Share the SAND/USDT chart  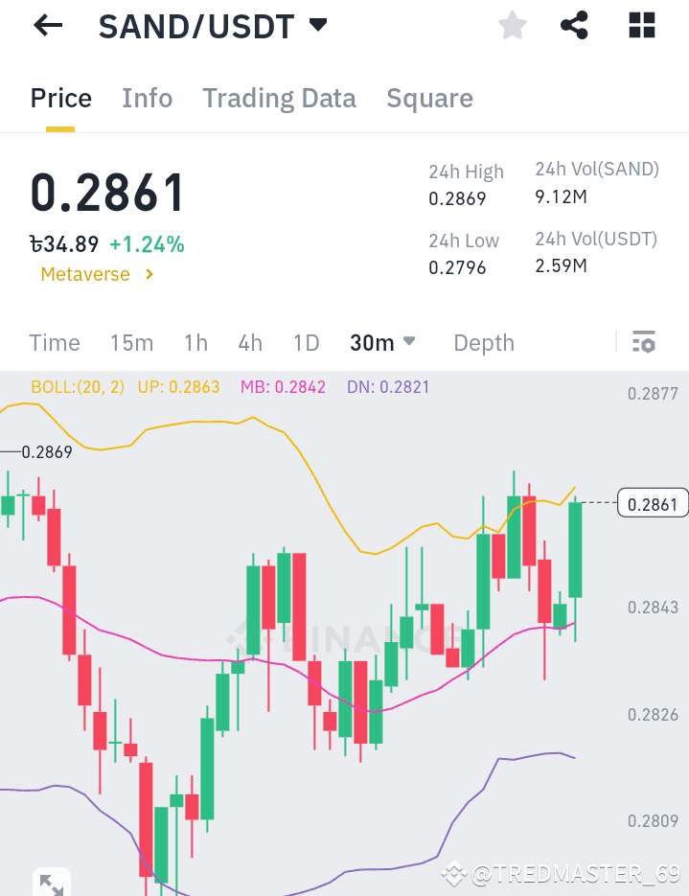(574, 26)
